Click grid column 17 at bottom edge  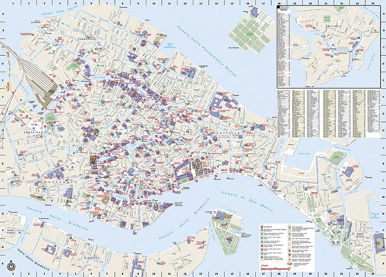[263, 274]
